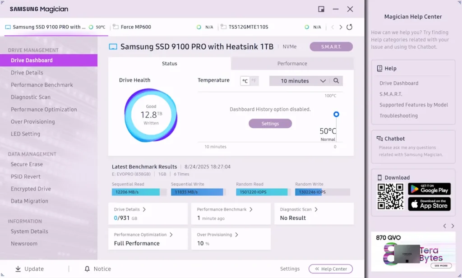Image resolution: width=462 pixels, height=278 pixels.
Task: Click the Help section question-mark icon
Action: (x=379, y=69)
